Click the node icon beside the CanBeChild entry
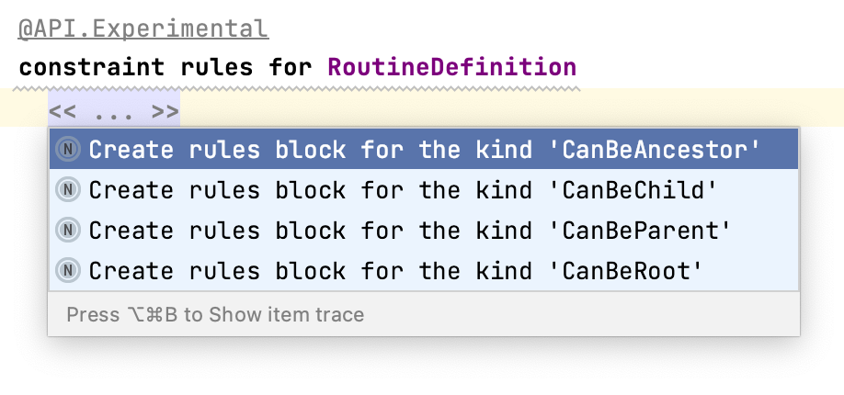Viewport: 844px width, 395px height. [68, 190]
